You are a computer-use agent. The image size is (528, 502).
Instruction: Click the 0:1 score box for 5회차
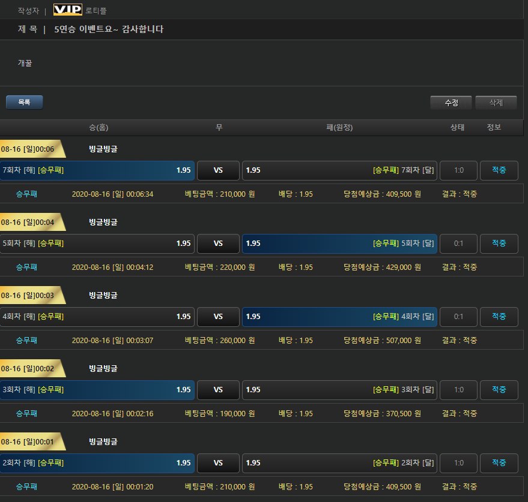[458, 244]
